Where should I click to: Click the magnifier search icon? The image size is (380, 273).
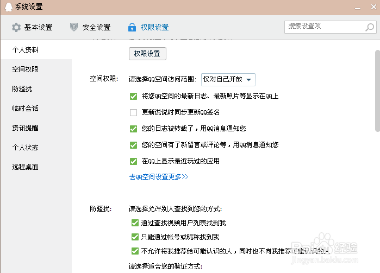coord(370,27)
